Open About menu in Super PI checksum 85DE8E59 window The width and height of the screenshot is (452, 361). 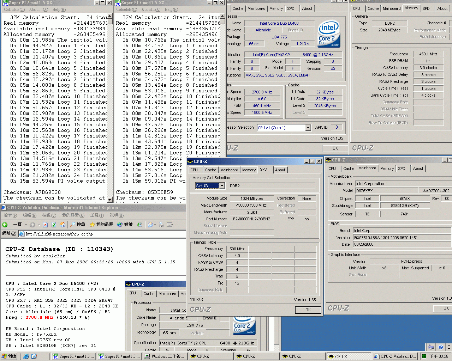[x=150, y=10]
